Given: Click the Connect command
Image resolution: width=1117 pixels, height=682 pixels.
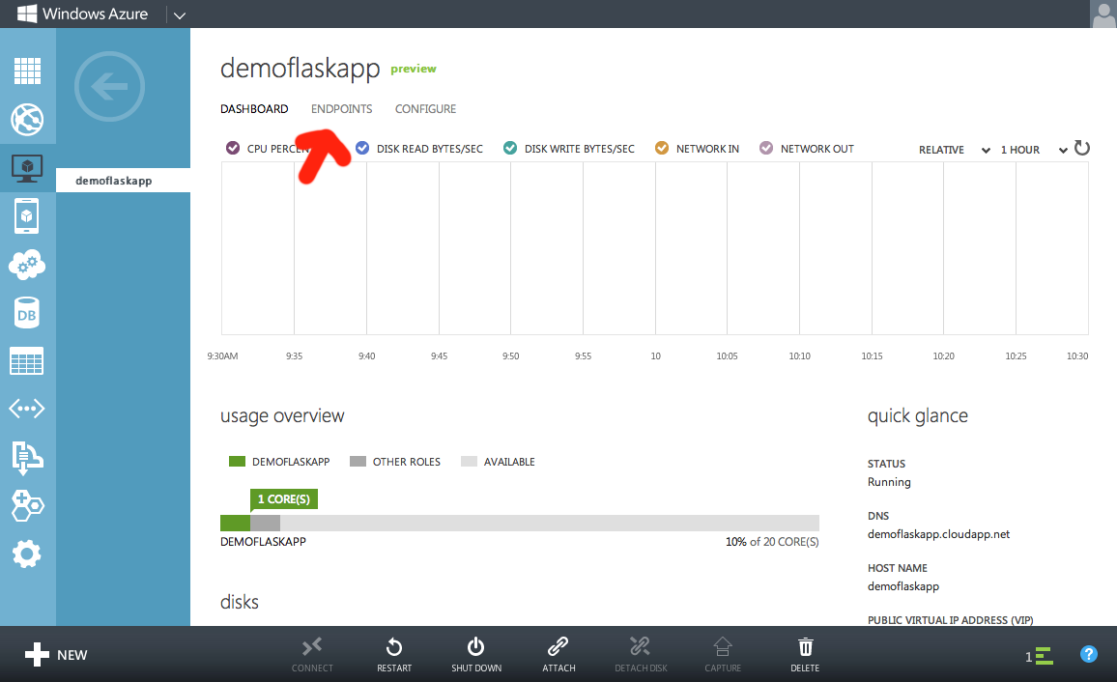Looking at the screenshot, I should click(x=312, y=655).
